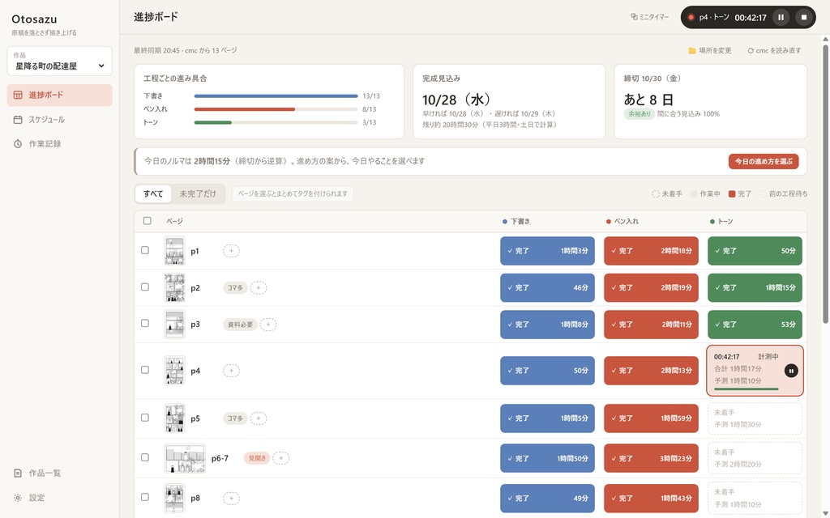The height and width of the screenshot is (518, 830).
Task: Check the box for page p3
Action: (x=145, y=324)
